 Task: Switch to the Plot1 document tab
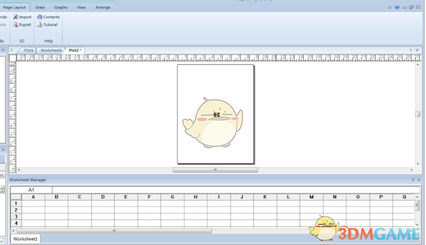coord(28,50)
